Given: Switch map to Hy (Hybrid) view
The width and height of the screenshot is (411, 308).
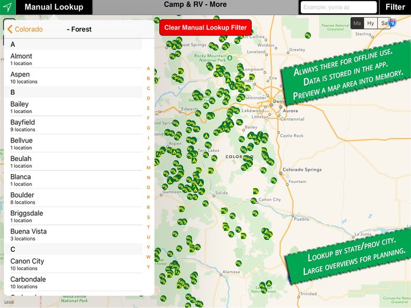Looking at the screenshot, I should [x=371, y=23].
